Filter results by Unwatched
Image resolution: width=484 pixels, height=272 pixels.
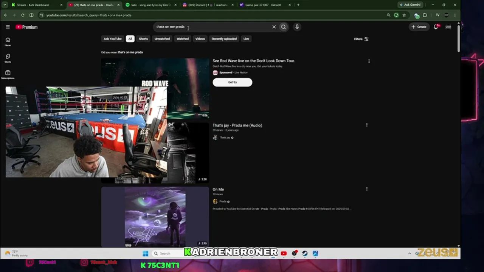[x=162, y=39]
